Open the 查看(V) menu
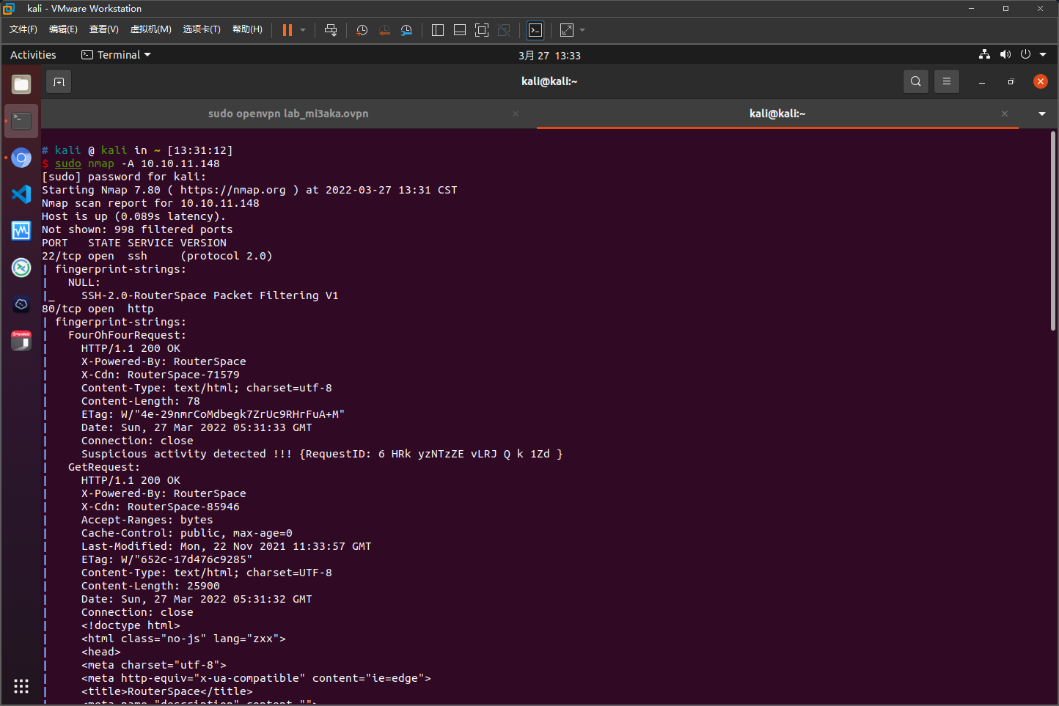 (103, 29)
